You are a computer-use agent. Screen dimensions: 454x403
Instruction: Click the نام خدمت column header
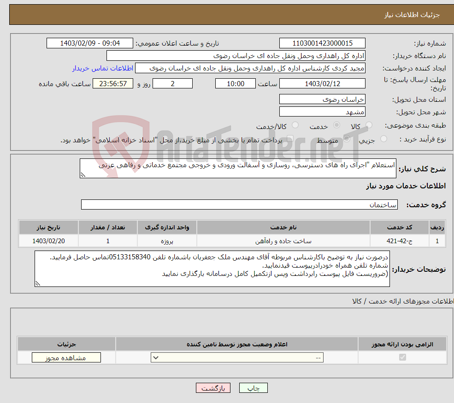click(283, 228)
